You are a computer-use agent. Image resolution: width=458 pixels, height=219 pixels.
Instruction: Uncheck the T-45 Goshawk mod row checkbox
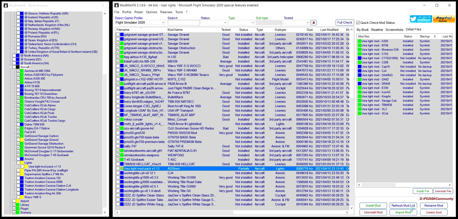pos(118,160)
